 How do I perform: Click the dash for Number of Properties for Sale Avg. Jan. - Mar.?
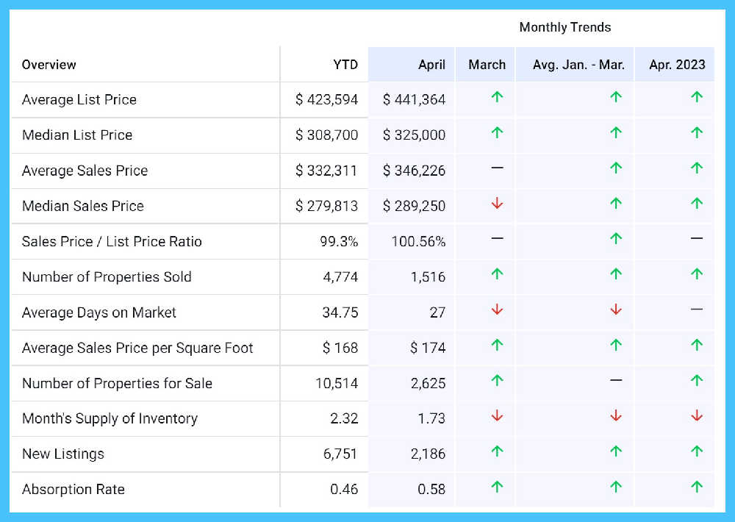tap(616, 381)
